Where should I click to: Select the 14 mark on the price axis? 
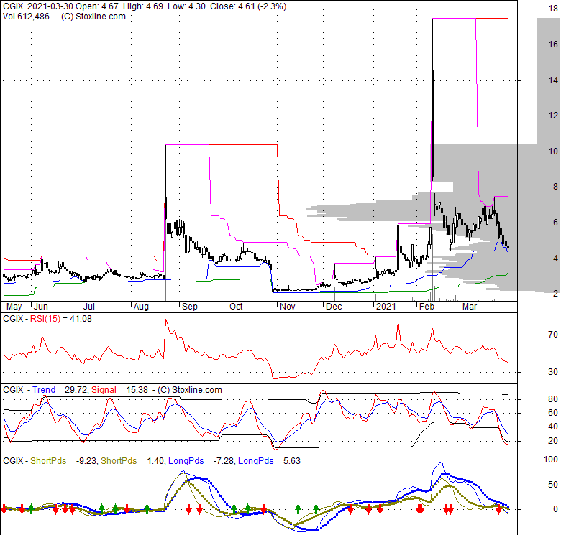[x=553, y=80]
